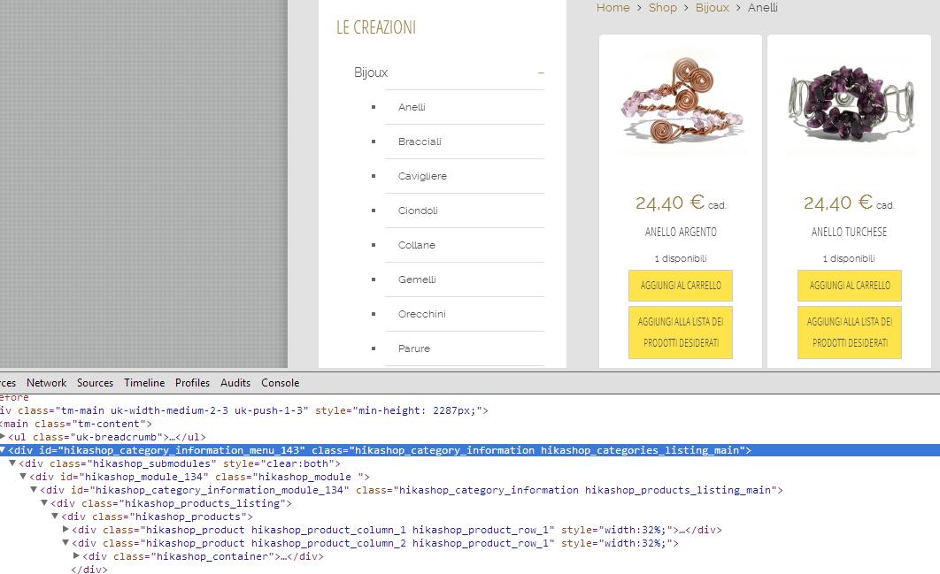Open the Bijoux category in the sidebar
Screen dimensions: 940x574
tap(371, 73)
